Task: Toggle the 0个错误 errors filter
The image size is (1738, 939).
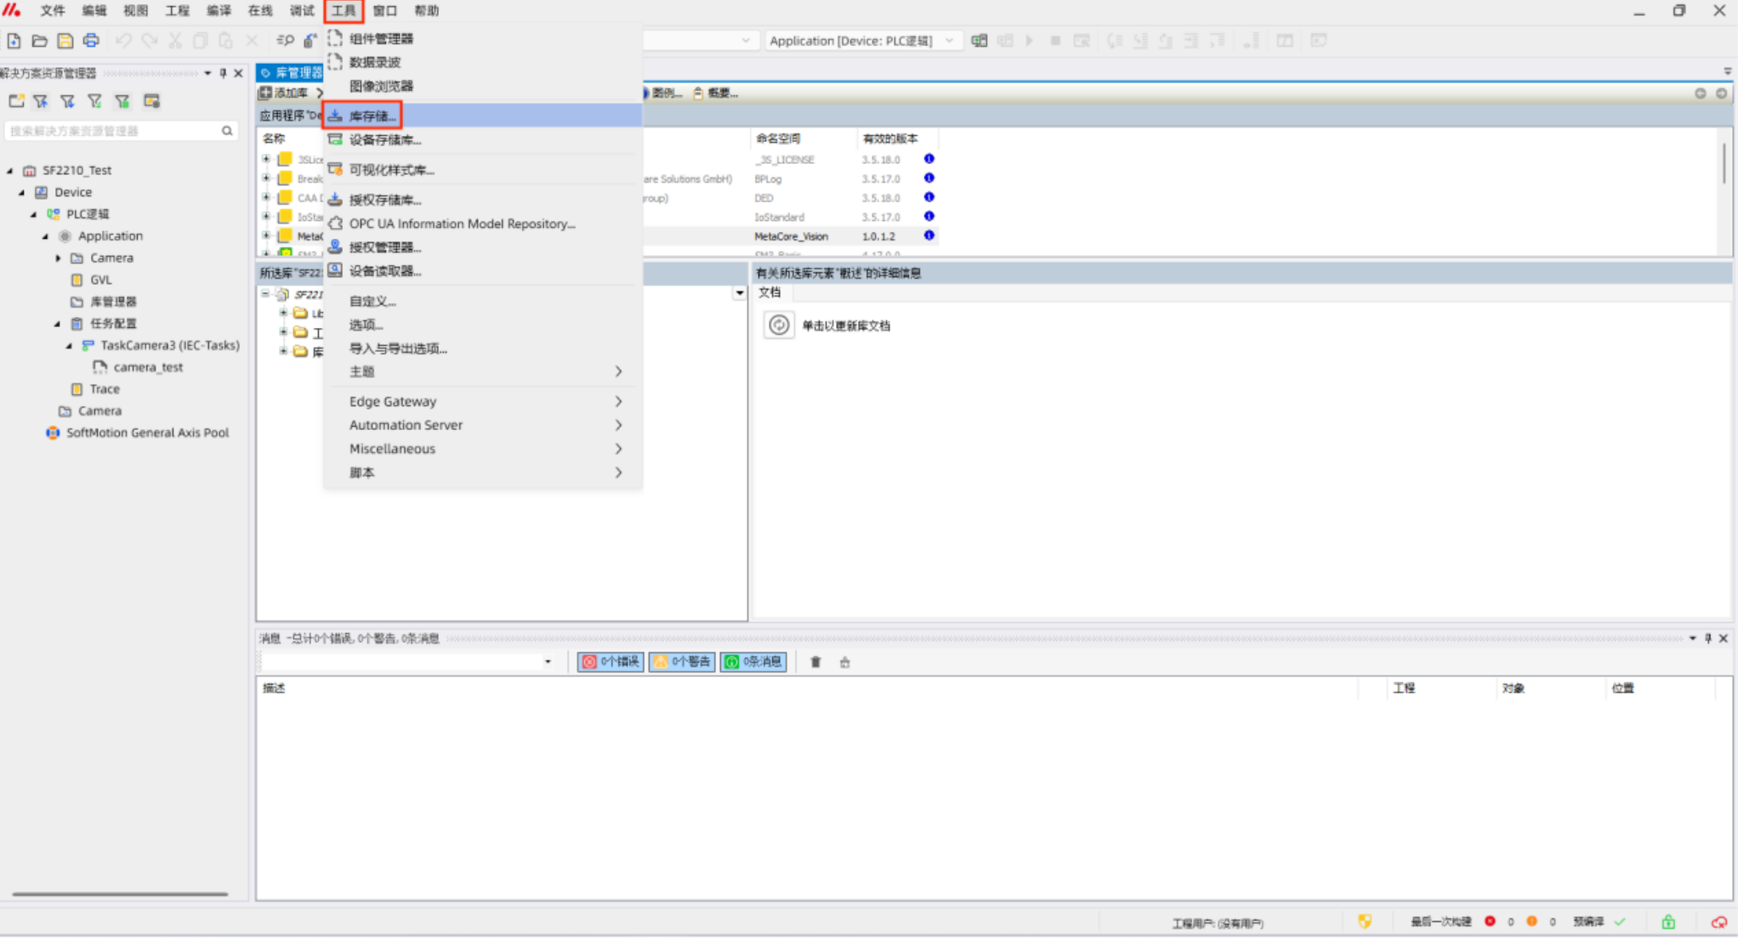Action: [x=611, y=662]
